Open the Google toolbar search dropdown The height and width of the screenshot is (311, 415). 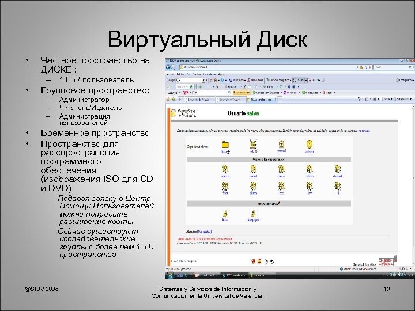pos(204,80)
